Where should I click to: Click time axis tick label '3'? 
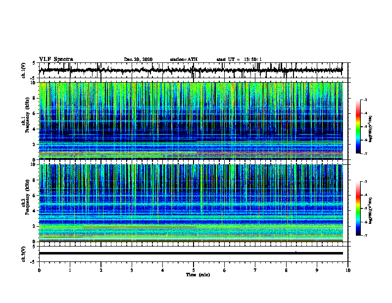(x=132, y=270)
